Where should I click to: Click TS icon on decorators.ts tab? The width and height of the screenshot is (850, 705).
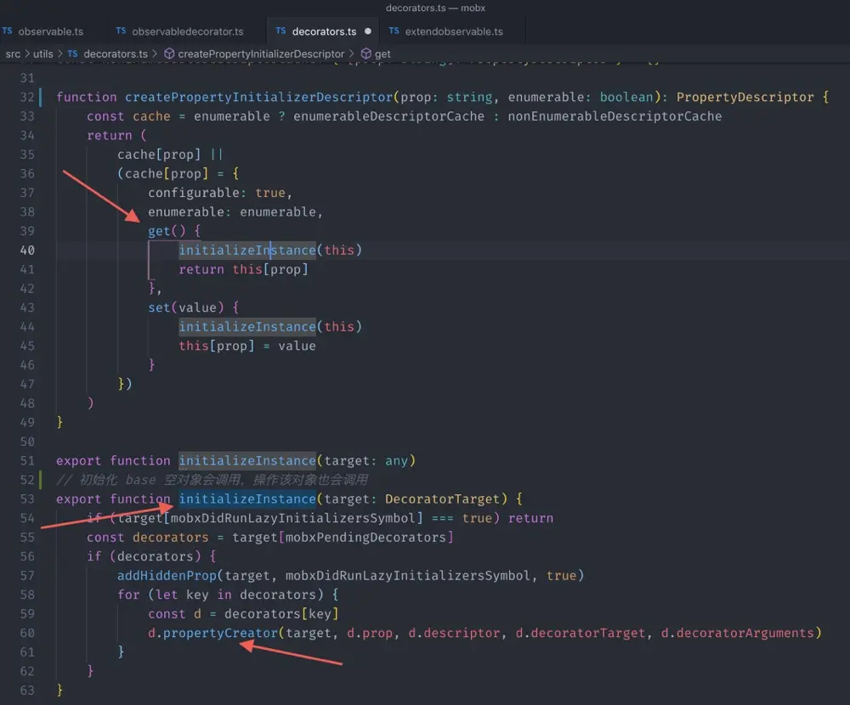(280, 31)
